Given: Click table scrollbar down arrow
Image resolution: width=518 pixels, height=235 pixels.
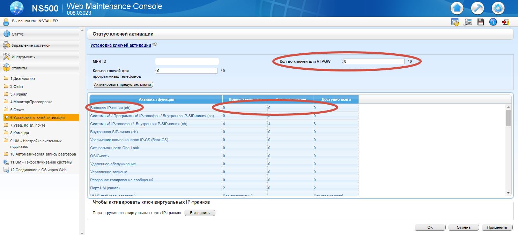Looking at the screenshot, I should pyautogui.click(x=508, y=193).
